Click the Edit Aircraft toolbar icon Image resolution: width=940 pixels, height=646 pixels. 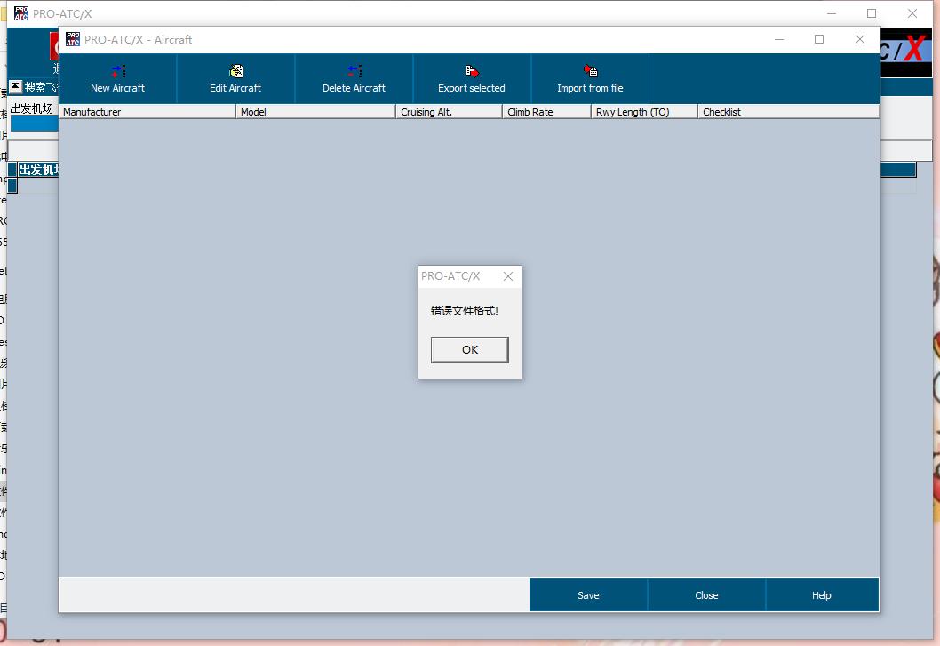(236, 71)
